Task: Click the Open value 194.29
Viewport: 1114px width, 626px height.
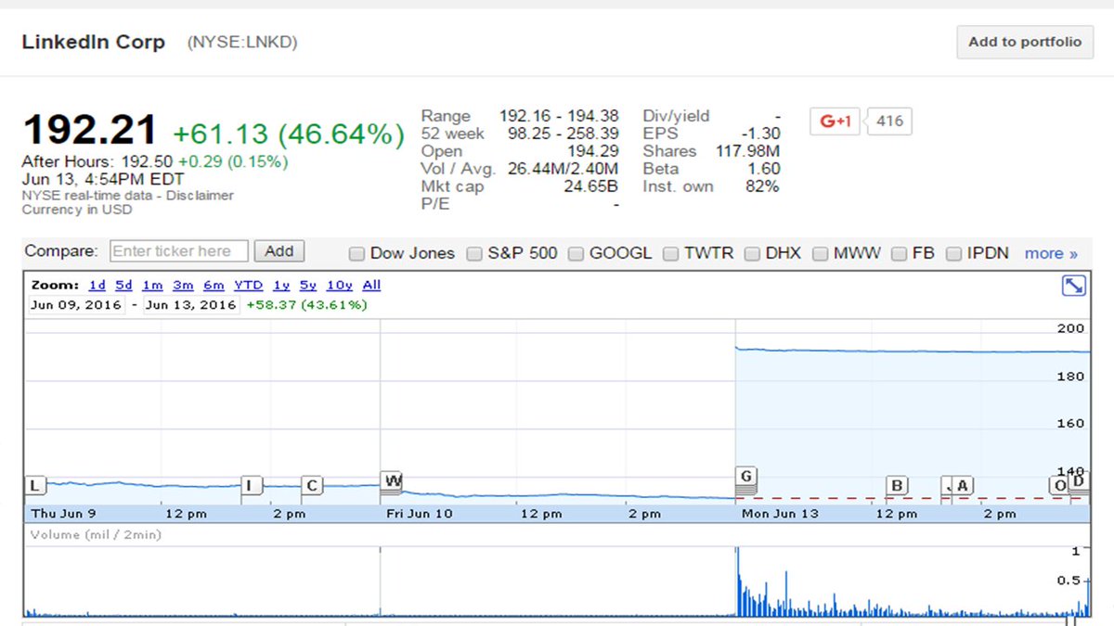Action: point(593,151)
